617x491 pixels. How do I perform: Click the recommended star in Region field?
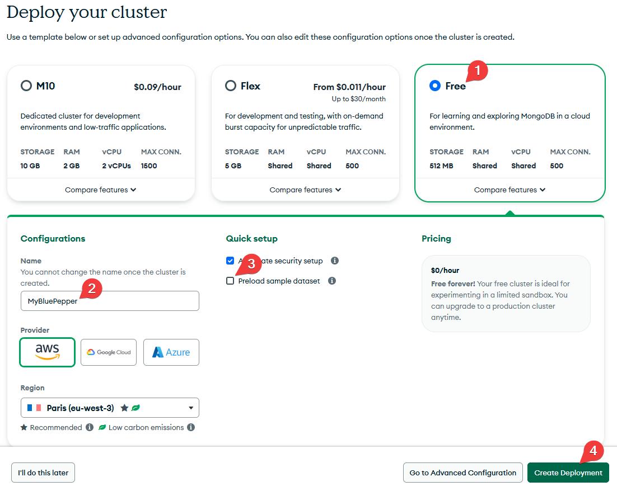click(124, 408)
